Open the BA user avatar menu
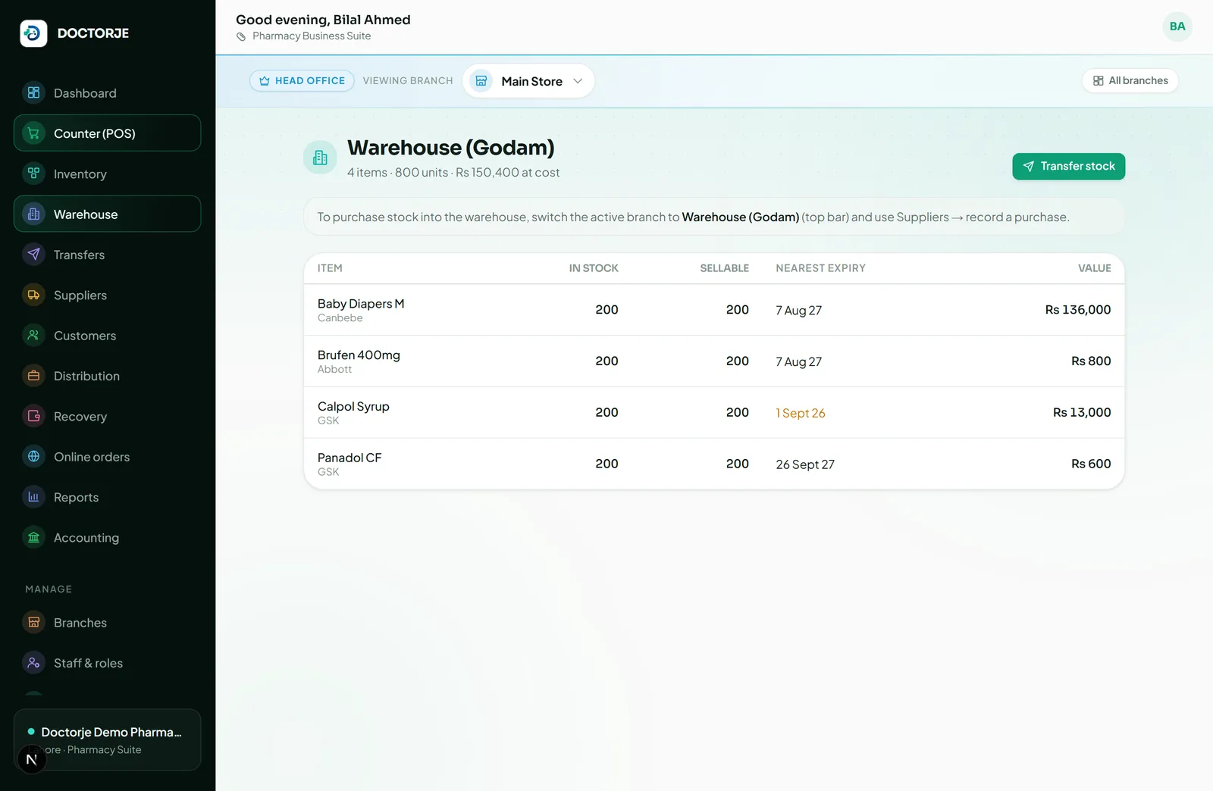Image resolution: width=1213 pixels, height=791 pixels. click(1177, 27)
